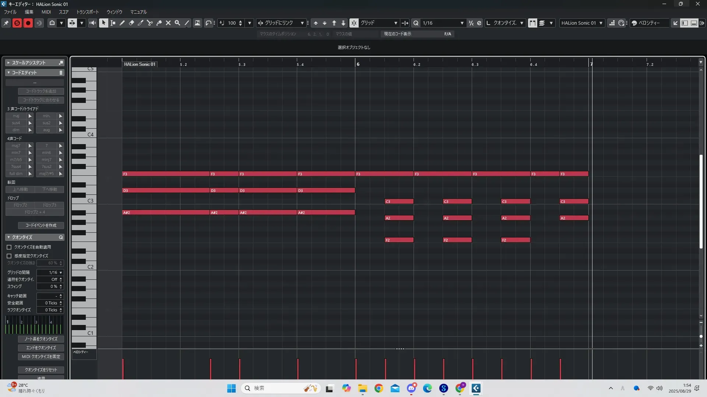The image size is (707, 397).
Task: Toggle the Snap on/off button
Action: pyautogui.click(x=354, y=23)
